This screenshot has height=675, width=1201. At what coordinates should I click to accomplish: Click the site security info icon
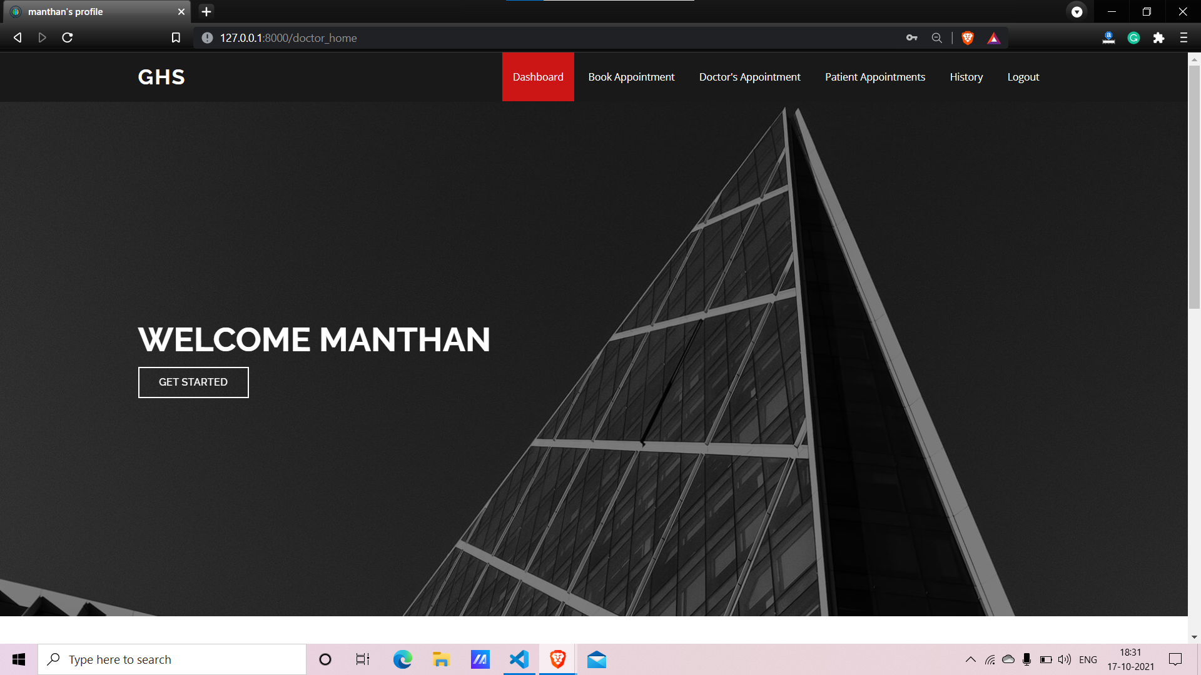(x=207, y=37)
